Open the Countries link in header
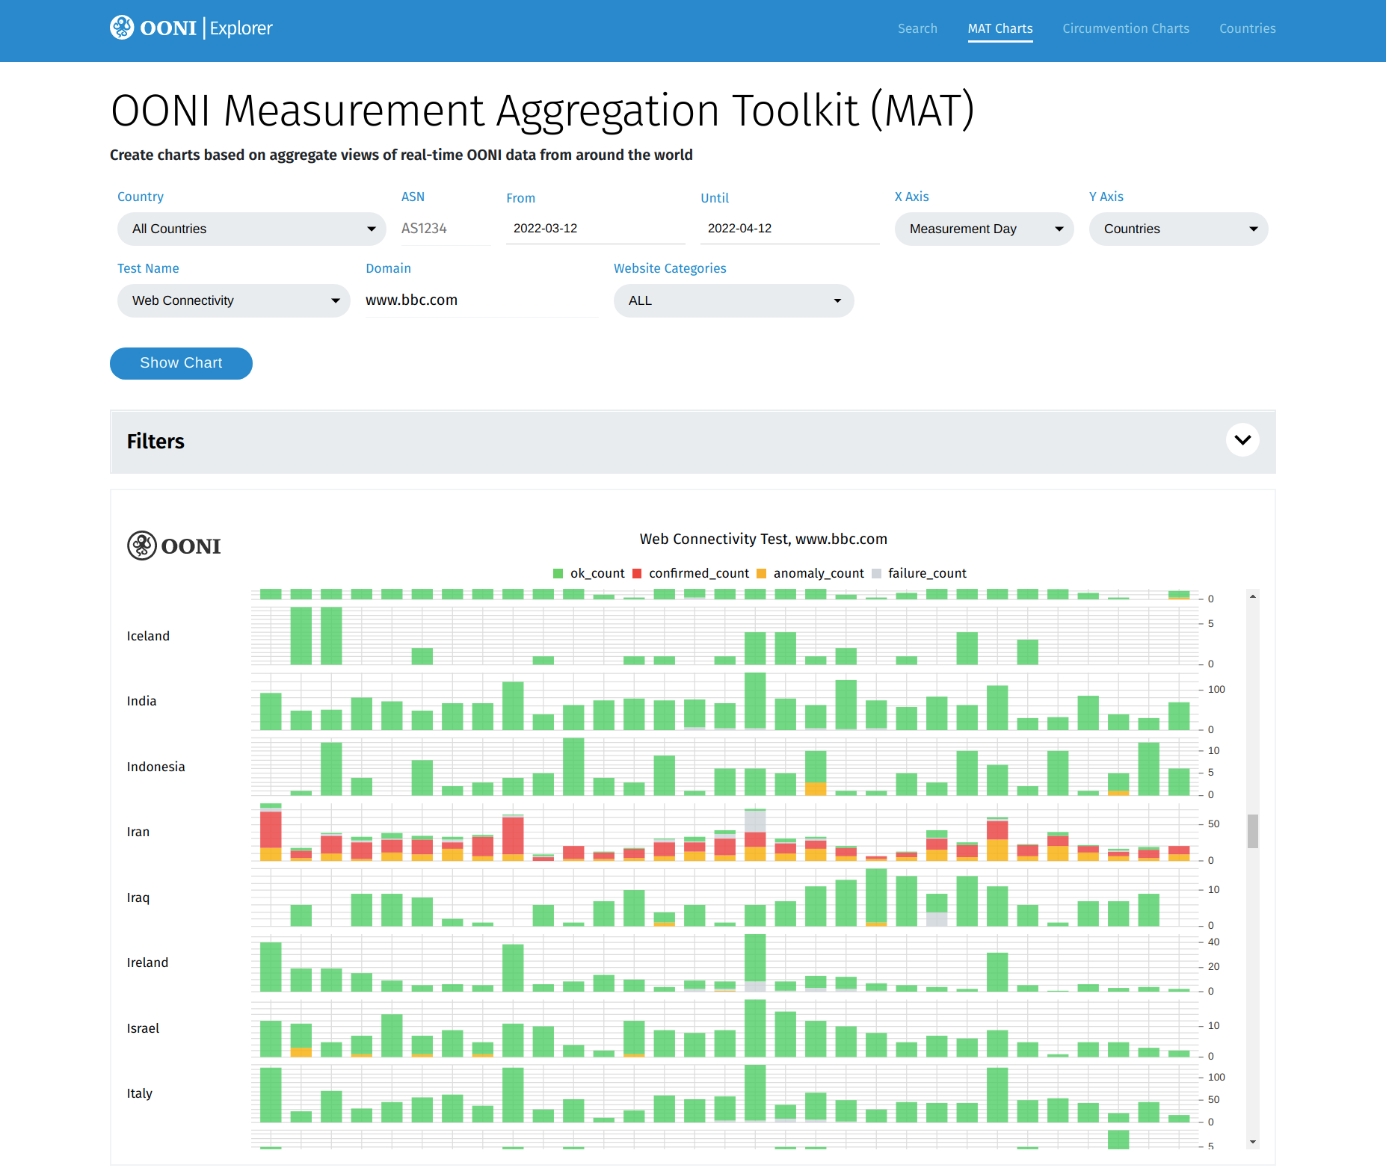The height and width of the screenshot is (1168, 1386). pyautogui.click(x=1247, y=28)
